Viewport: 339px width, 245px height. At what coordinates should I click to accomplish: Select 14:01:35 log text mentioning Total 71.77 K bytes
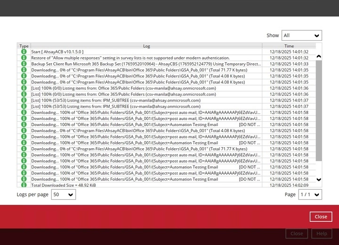point(139,70)
